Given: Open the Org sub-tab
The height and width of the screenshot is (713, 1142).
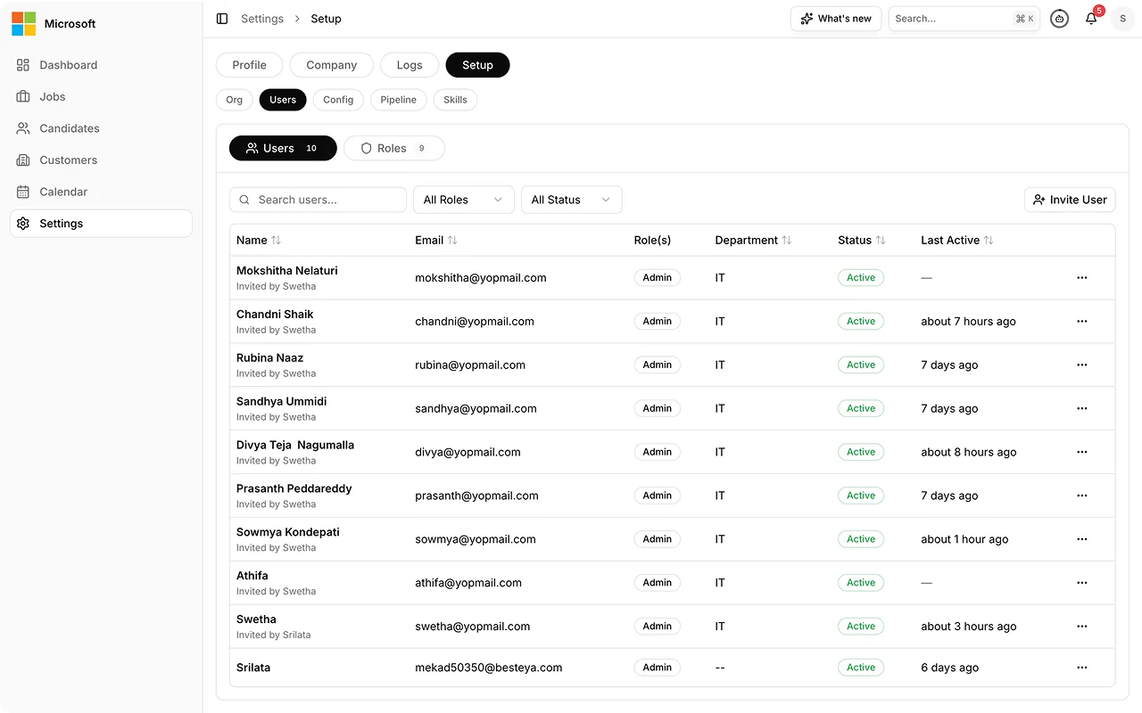Looking at the screenshot, I should click(235, 100).
